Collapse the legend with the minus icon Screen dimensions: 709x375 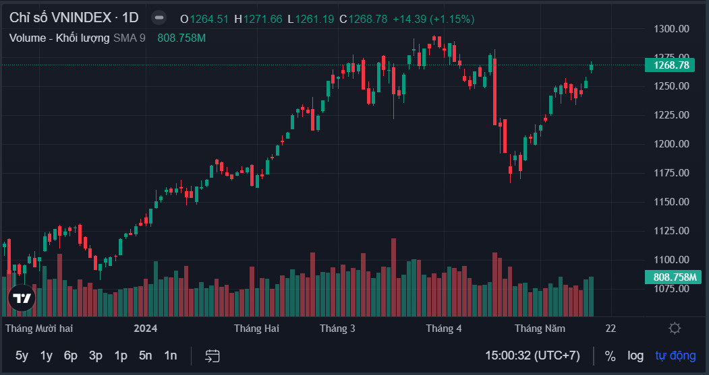coord(159,18)
